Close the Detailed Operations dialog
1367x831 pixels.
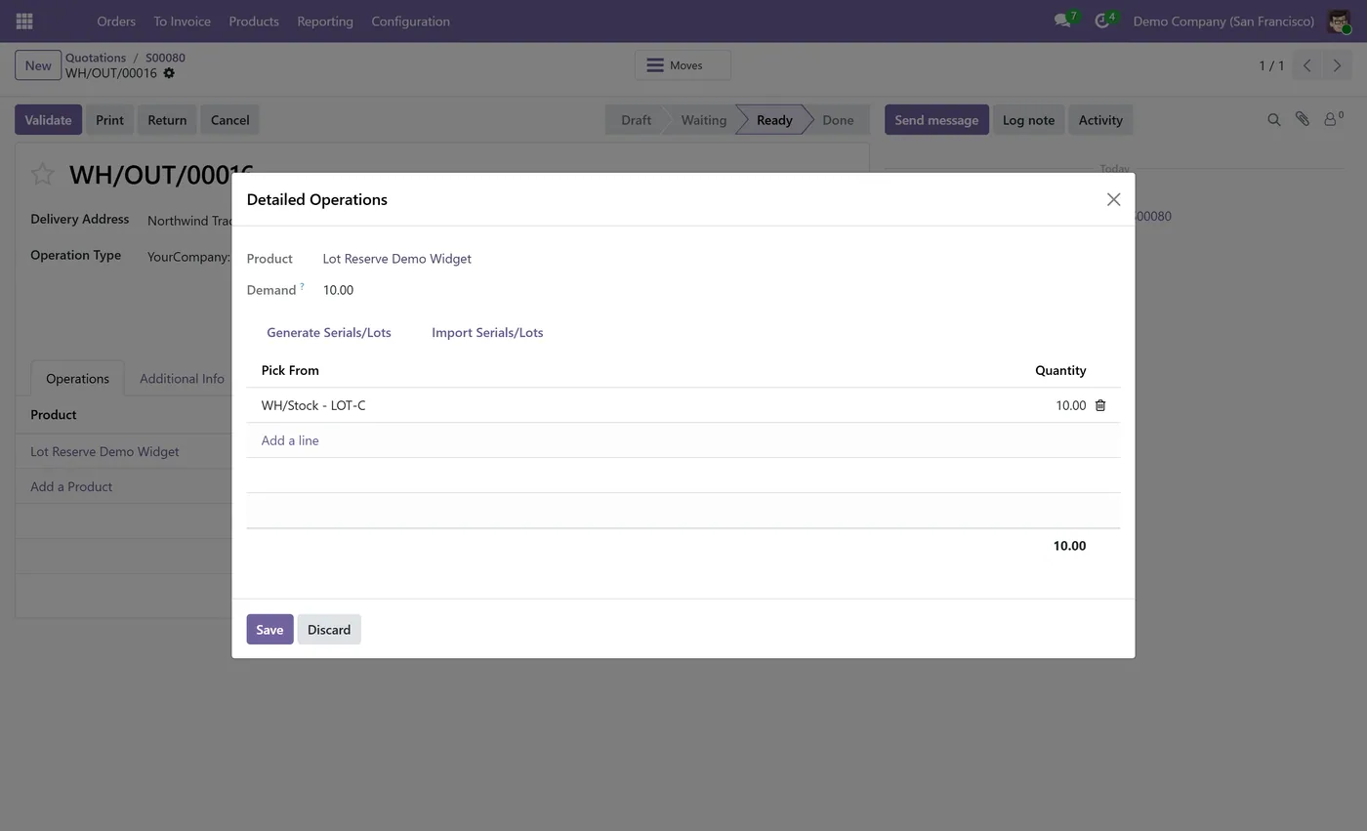coord(1113,199)
